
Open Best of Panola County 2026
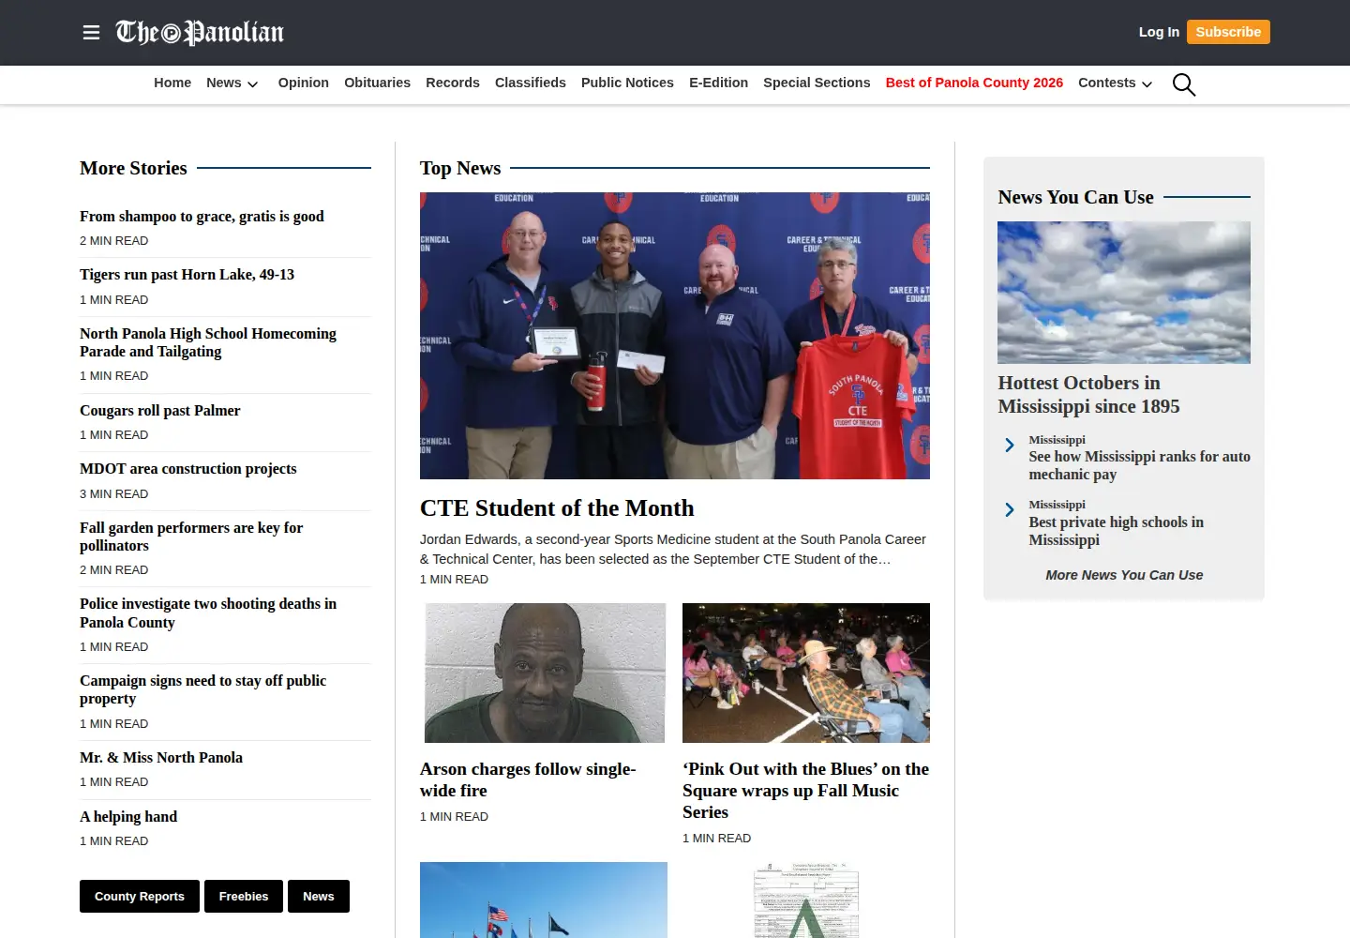coord(974,83)
